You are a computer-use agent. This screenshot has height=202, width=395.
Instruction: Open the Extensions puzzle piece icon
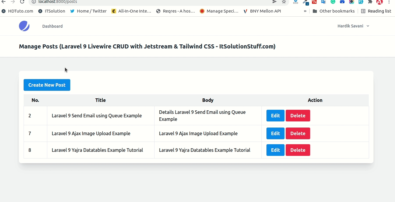pos(370,2)
